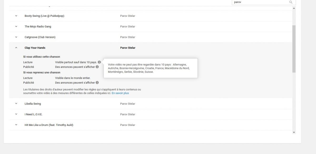Click the scrollbar up arrow
Image resolution: width=316 pixels, height=154 pixels.
(x=294, y=8)
